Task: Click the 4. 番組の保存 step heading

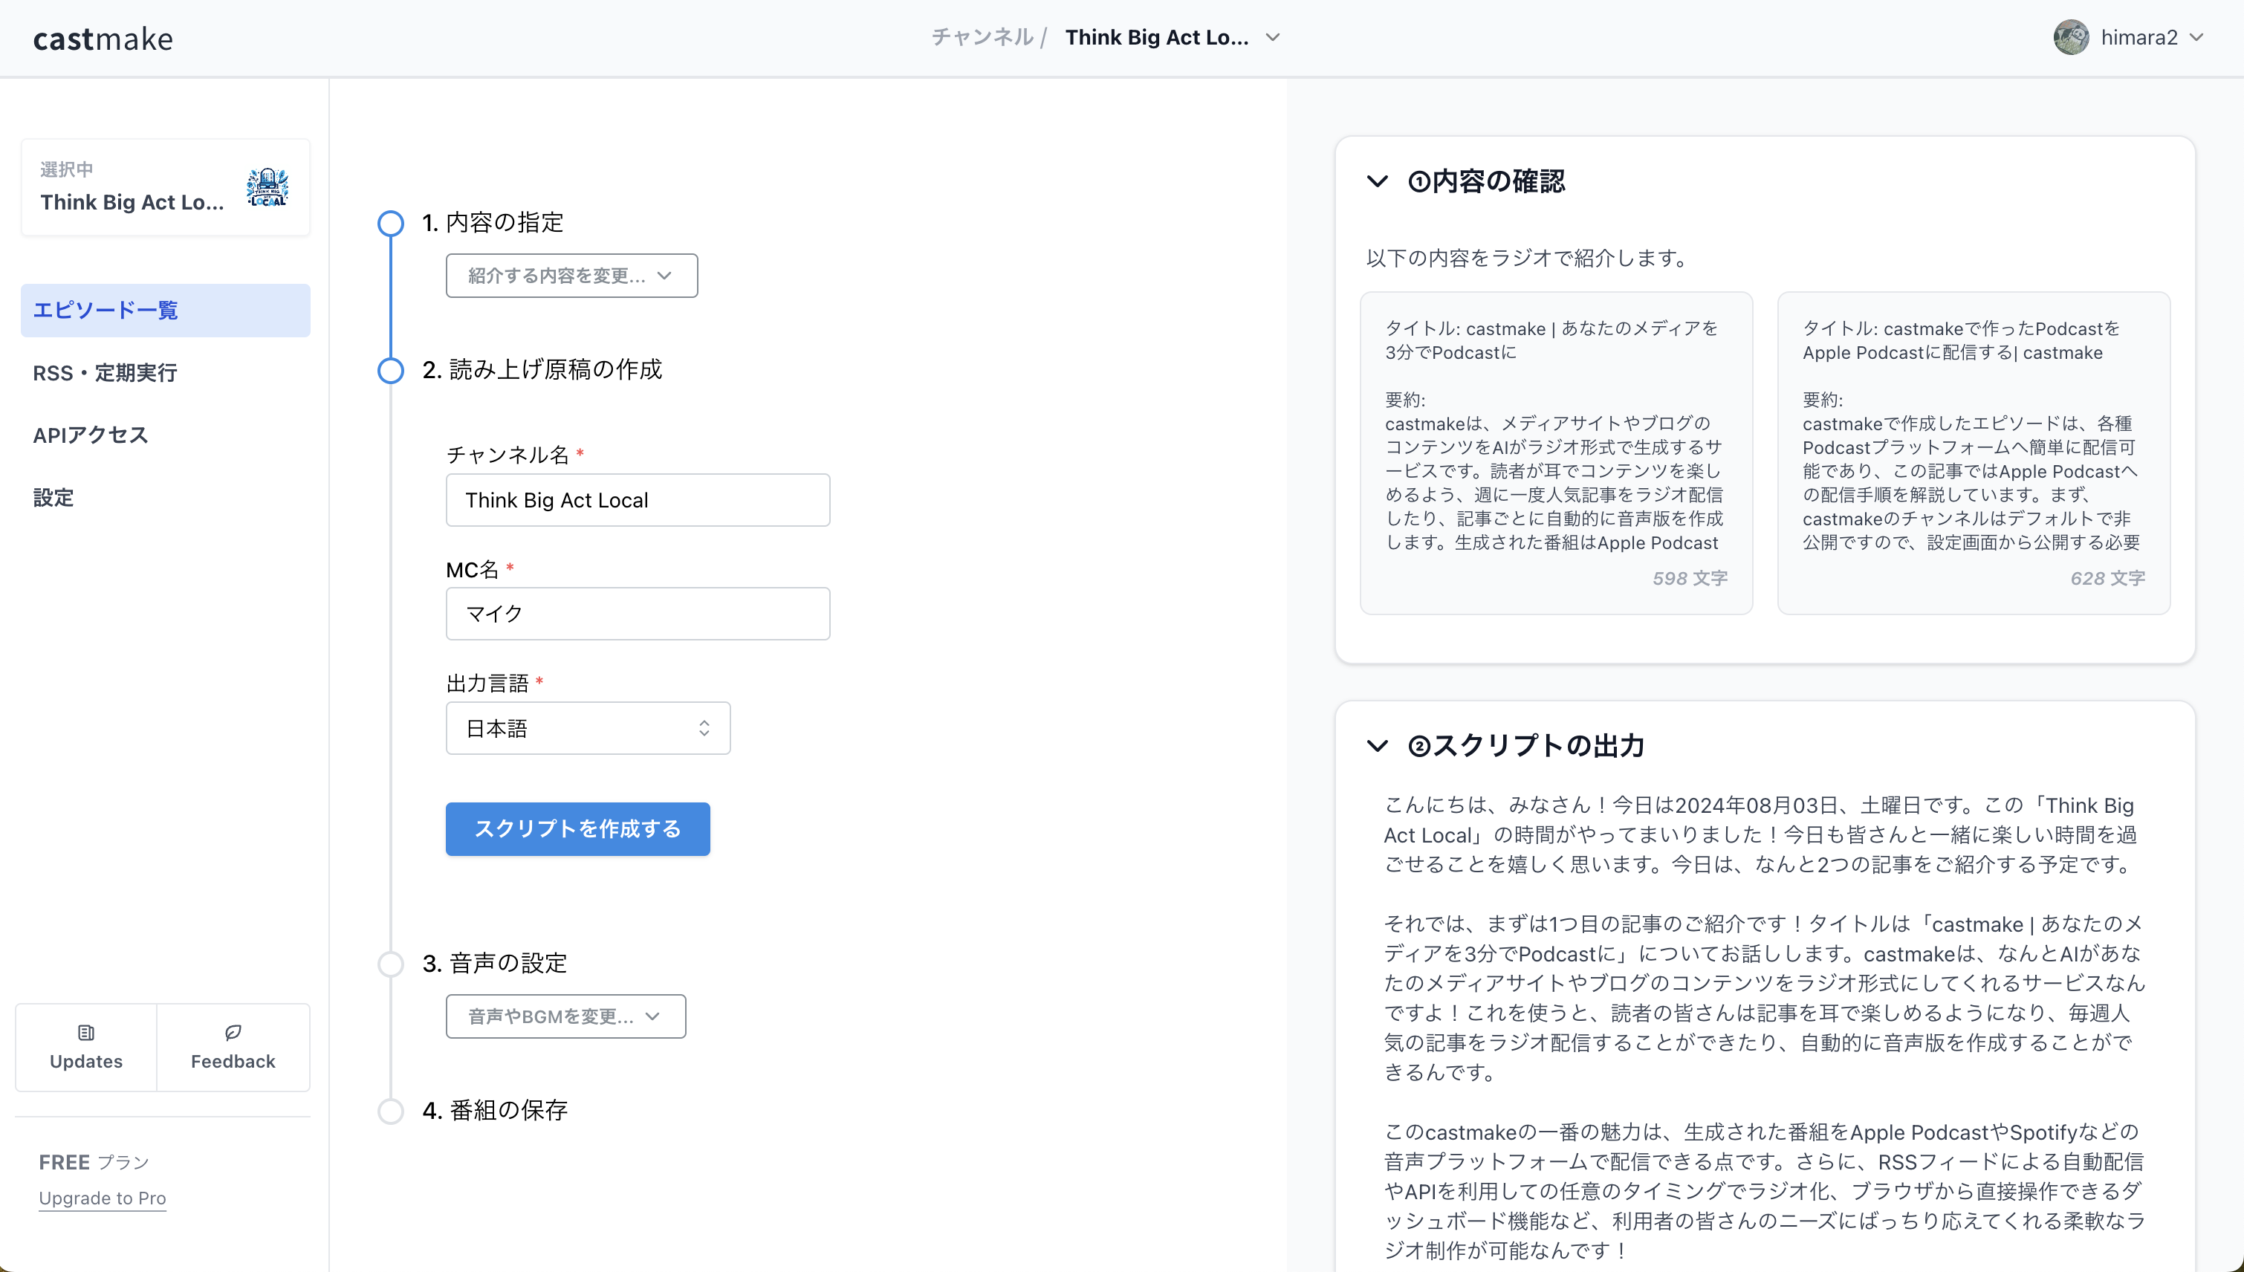Action: pyautogui.click(x=494, y=1112)
